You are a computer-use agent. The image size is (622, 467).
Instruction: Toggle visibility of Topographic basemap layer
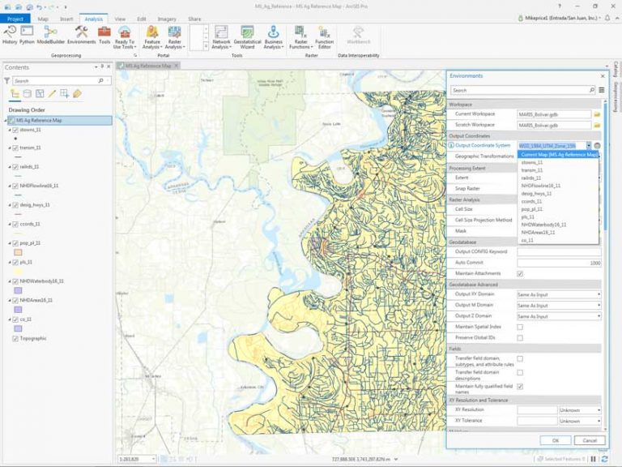(15, 339)
